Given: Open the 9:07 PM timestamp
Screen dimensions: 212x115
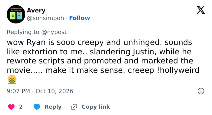Looking at the screenshot, I should [x=18, y=91].
